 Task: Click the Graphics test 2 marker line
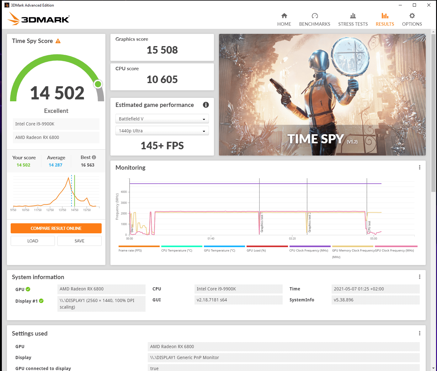pyautogui.click(x=307, y=207)
